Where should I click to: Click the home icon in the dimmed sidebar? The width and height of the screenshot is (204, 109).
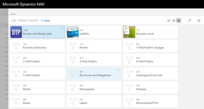pos(6,25)
